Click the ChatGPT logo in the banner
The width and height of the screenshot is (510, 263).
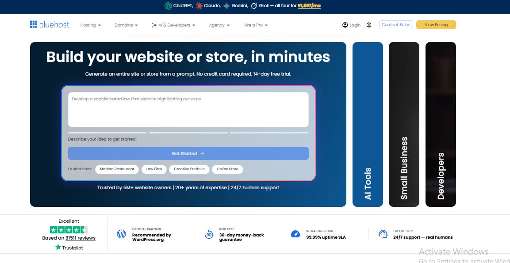[168, 6]
